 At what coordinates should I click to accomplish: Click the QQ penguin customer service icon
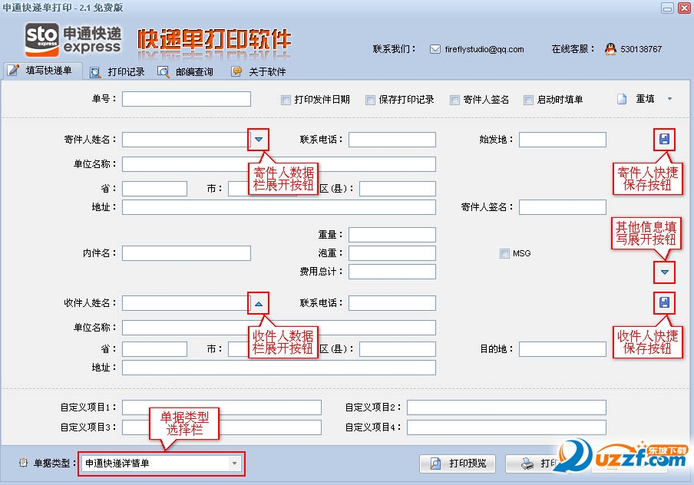tap(610, 49)
